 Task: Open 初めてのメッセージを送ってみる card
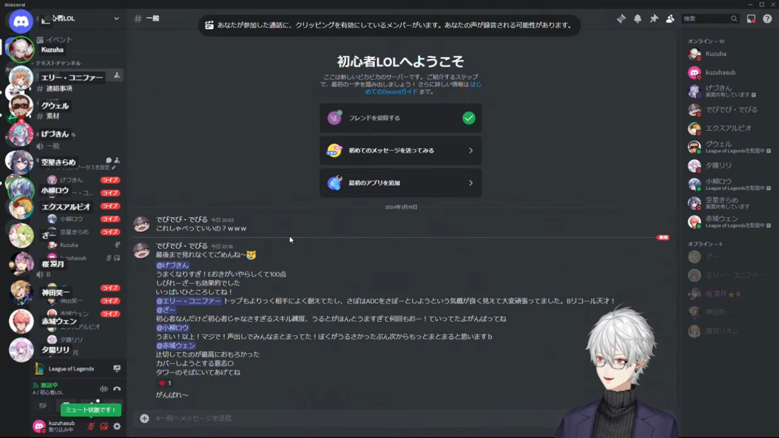point(401,151)
